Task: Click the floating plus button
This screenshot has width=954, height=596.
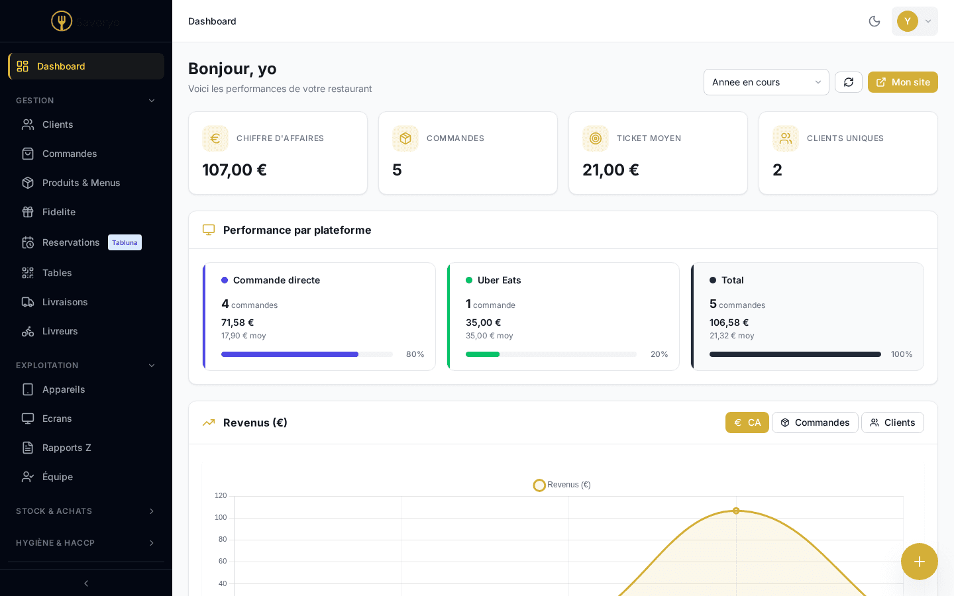Action: click(920, 562)
